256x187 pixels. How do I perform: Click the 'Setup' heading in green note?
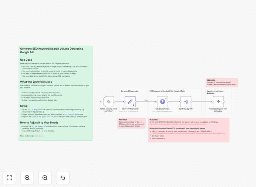[x=24, y=106]
